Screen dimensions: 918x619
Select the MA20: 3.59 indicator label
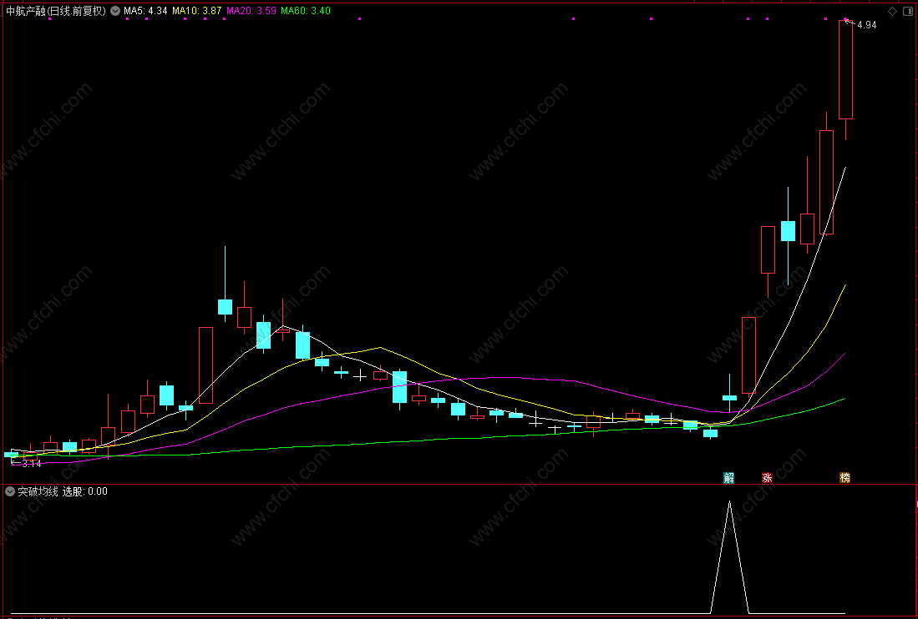251,11
